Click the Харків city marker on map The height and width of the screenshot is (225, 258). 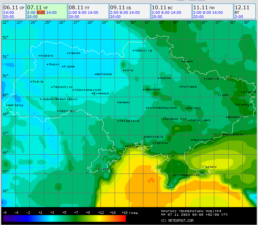(205, 79)
